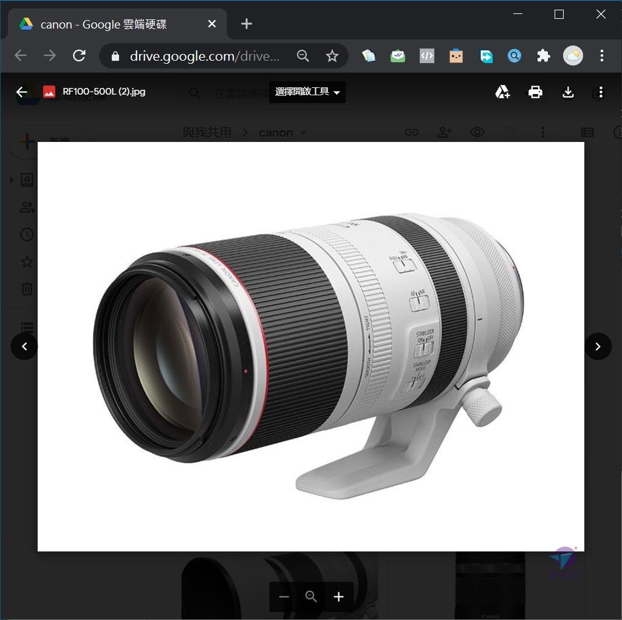Minimize the Chrome window
Screen dimensions: 622x620
click(x=518, y=15)
